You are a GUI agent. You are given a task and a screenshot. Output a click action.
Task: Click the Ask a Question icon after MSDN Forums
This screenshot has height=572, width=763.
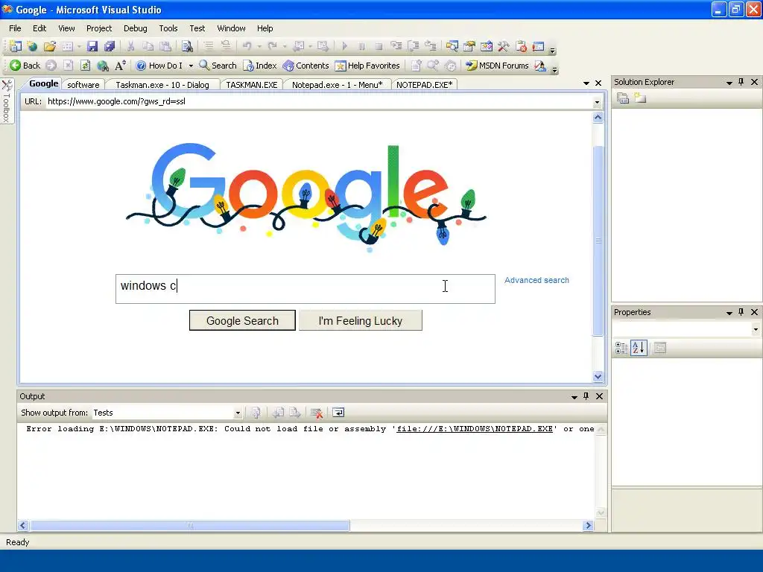coord(539,66)
